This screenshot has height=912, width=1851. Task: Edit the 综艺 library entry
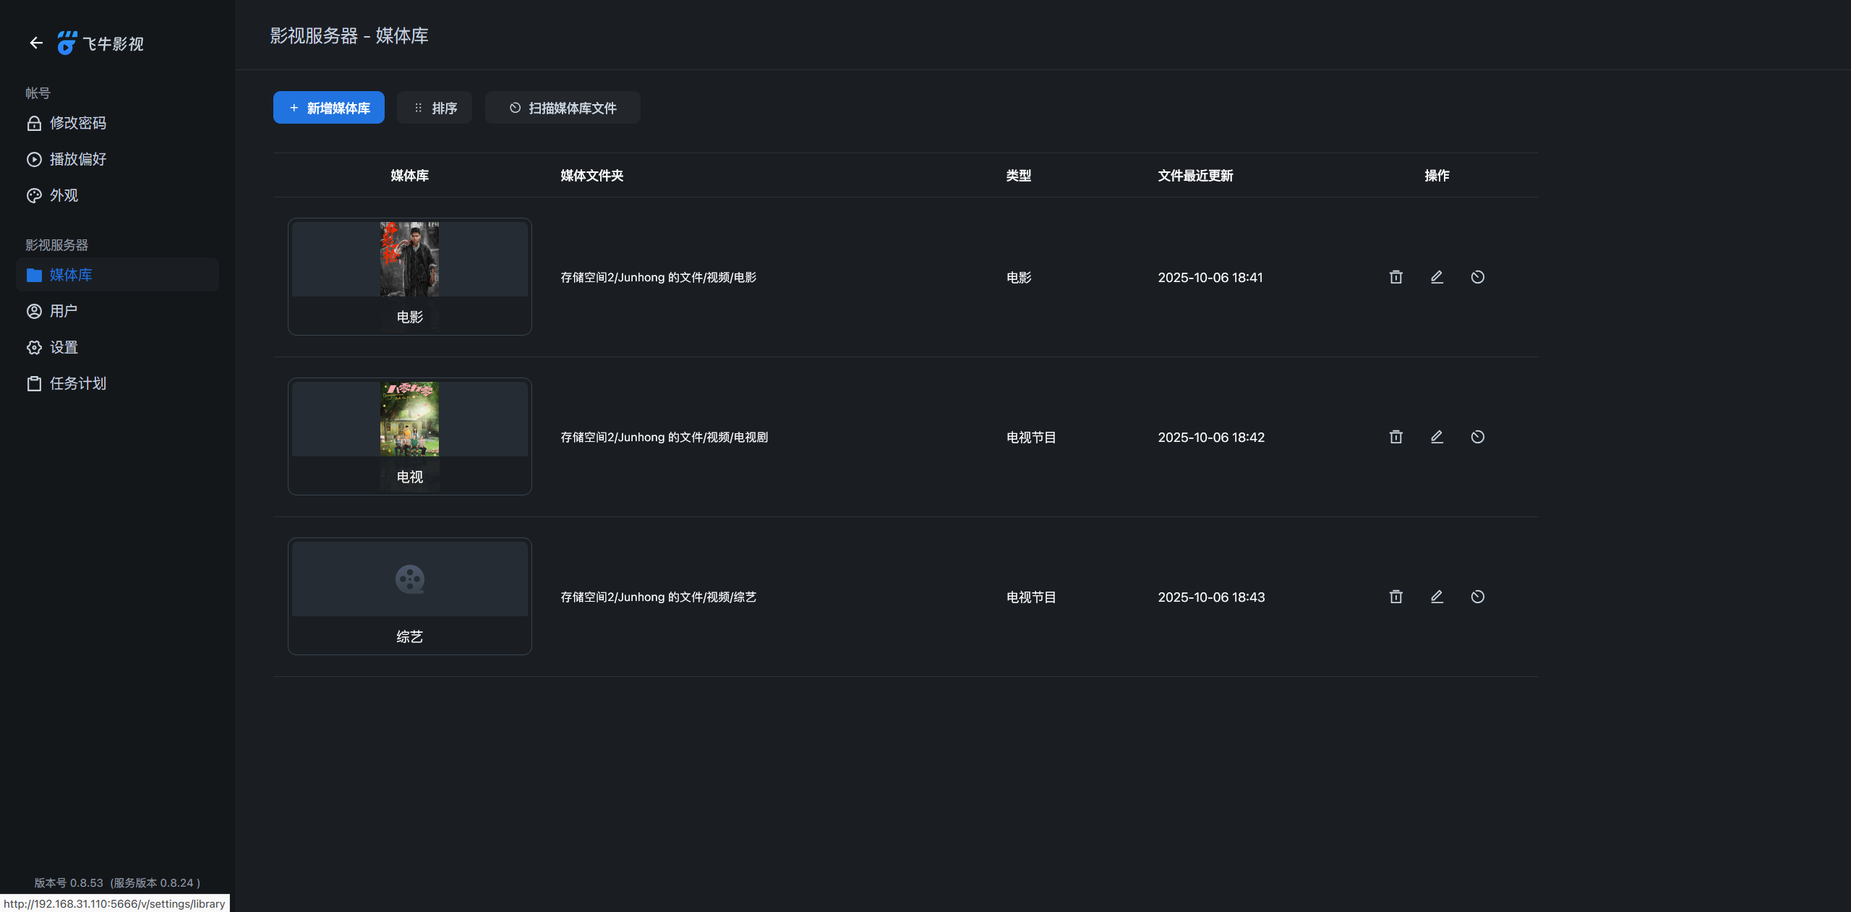tap(1437, 597)
